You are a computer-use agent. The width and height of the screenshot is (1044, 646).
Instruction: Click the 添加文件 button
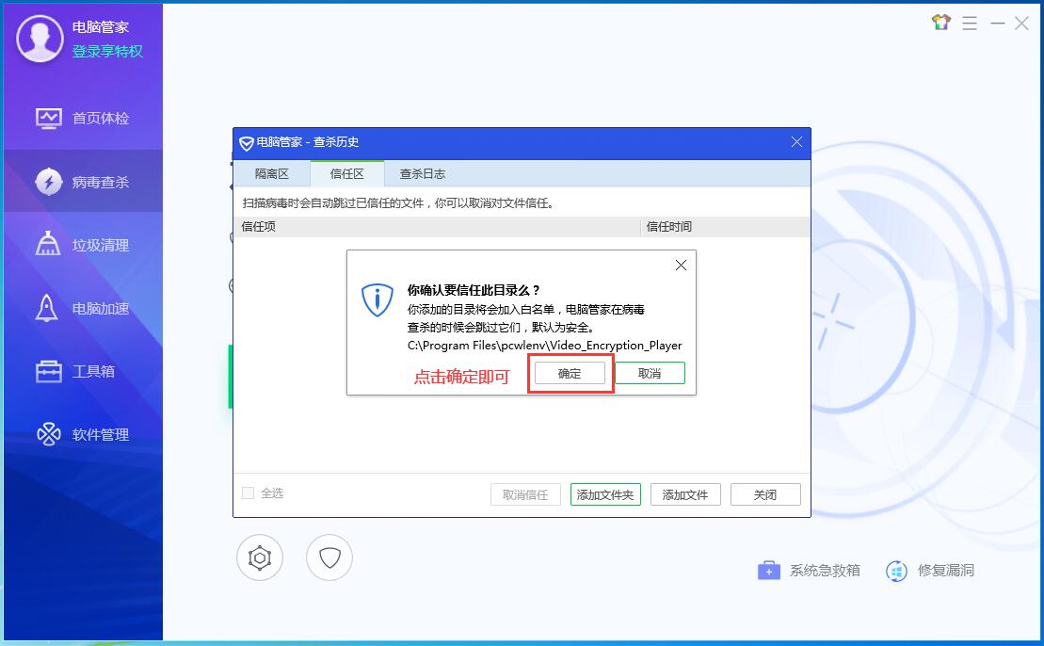685,494
